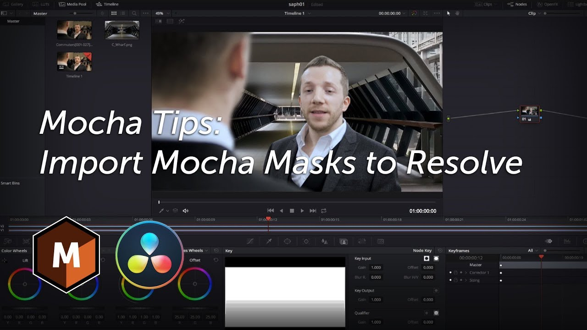Open the Sizing palette
The width and height of the screenshot is (587, 330).
[362, 241]
